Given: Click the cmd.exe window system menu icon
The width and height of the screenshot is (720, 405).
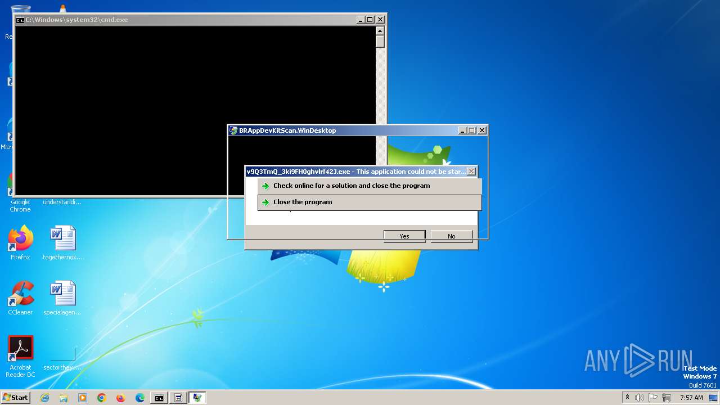Looking at the screenshot, I should [20, 20].
